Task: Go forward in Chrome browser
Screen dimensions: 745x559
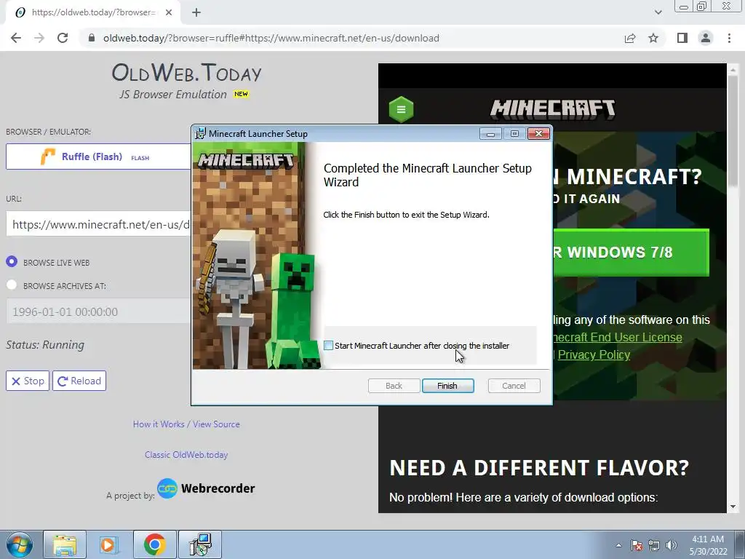Action: pyautogui.click(x=39, y=38)
